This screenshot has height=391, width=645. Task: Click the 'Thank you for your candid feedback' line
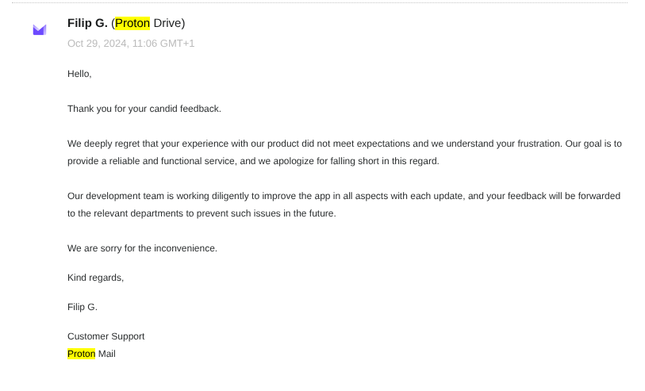point(144,109)
